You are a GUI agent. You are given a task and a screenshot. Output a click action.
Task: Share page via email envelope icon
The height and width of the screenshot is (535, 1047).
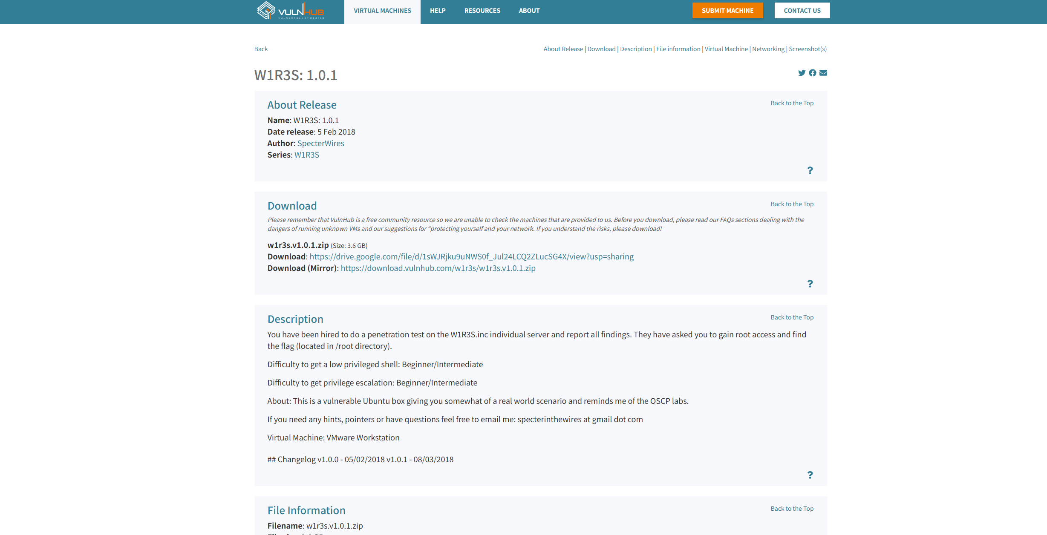click(823, 73)
